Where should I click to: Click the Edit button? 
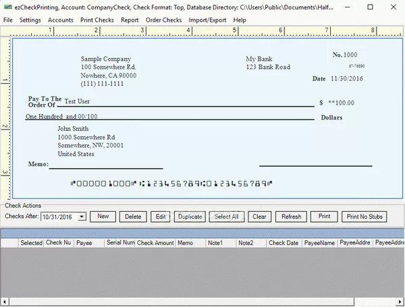click(161, 217)
